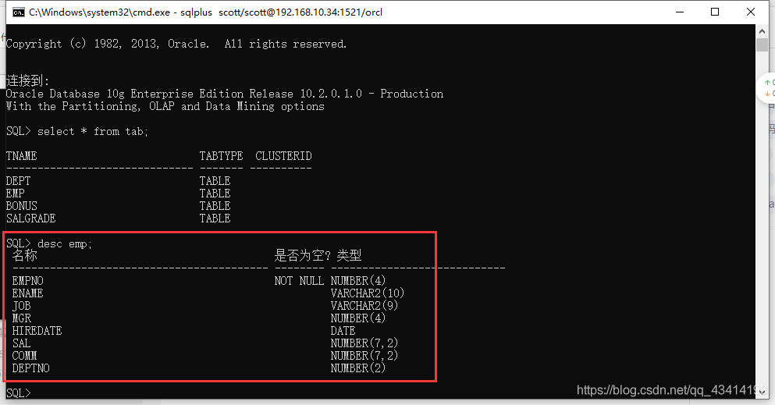Close the cmd.exe sqlplus window
The image size is (775, 405).
point(750,12)
